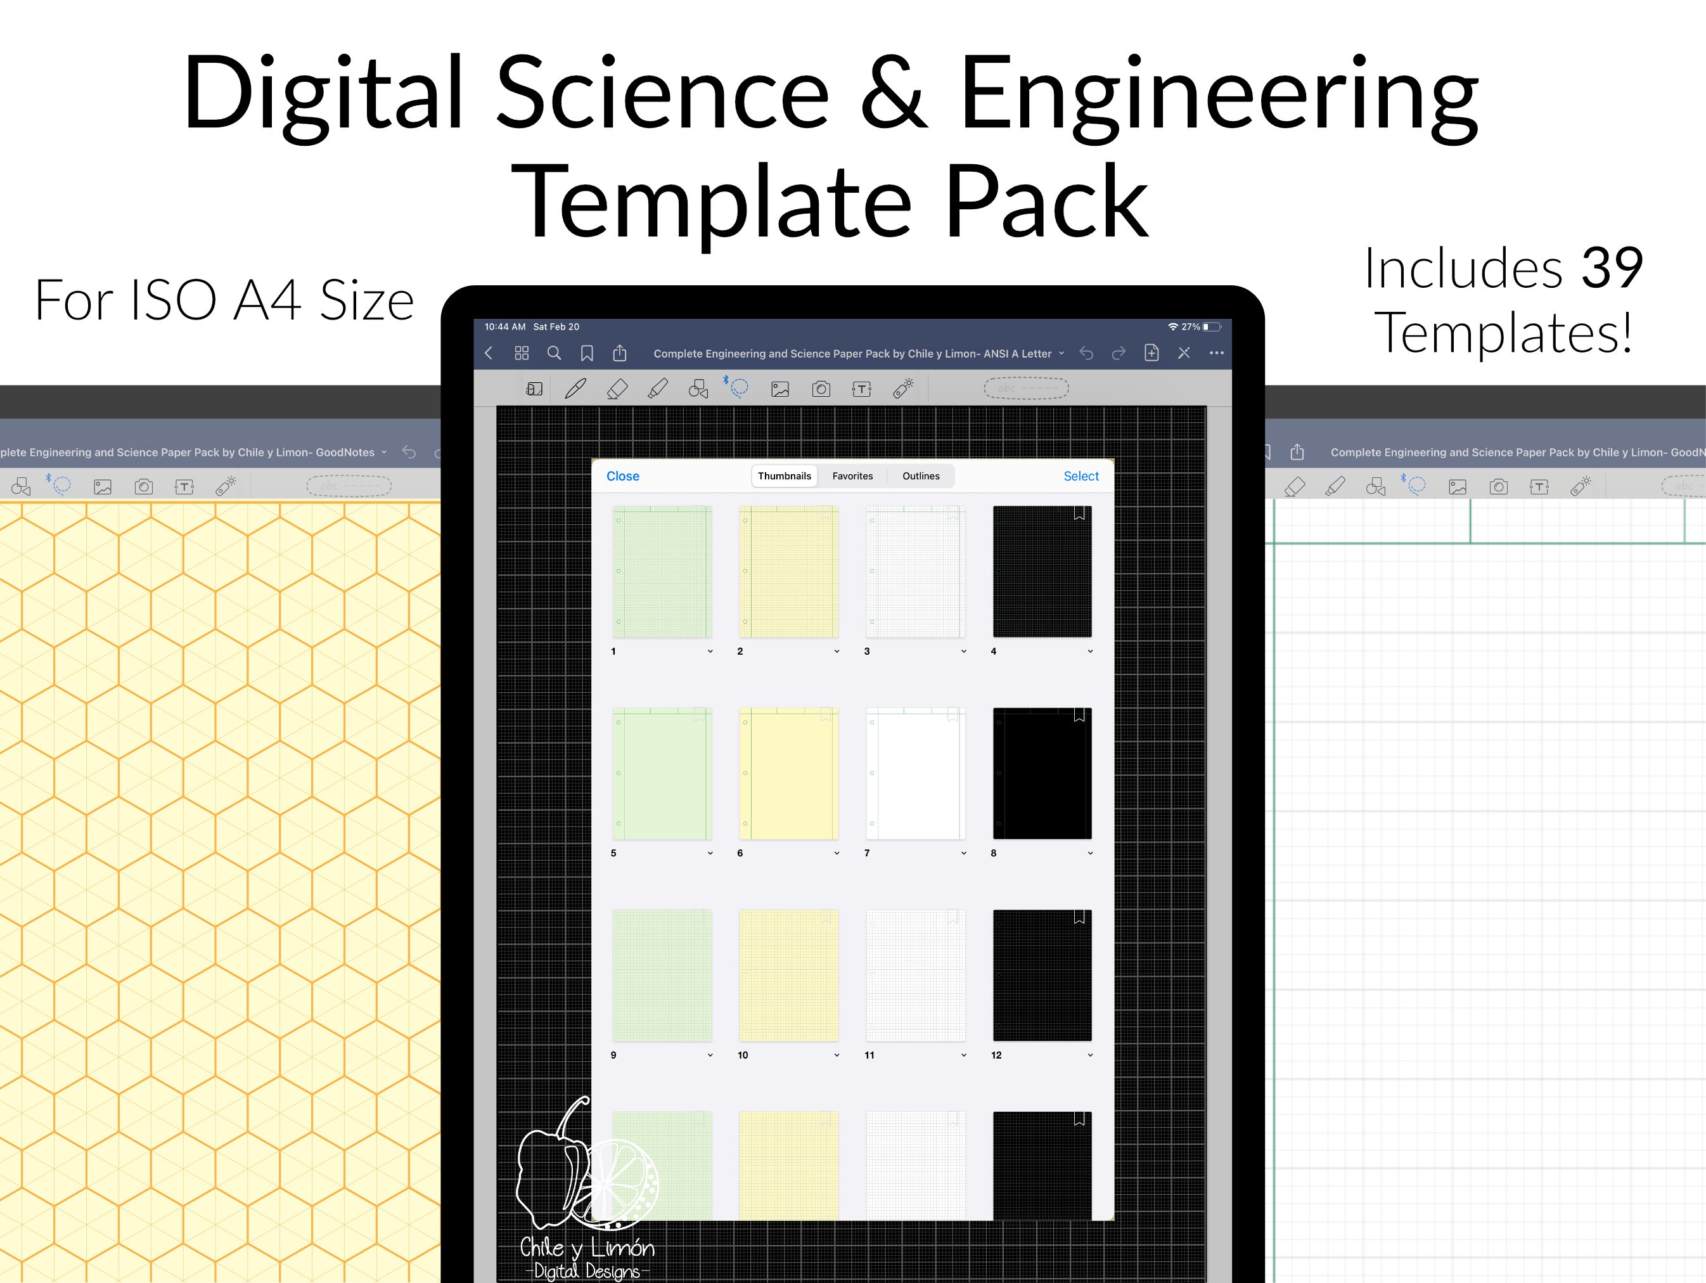This screenshot has height=1283, width=1706.
Task: Open the document title dropdown menu
Action: tap(1063, 353)
